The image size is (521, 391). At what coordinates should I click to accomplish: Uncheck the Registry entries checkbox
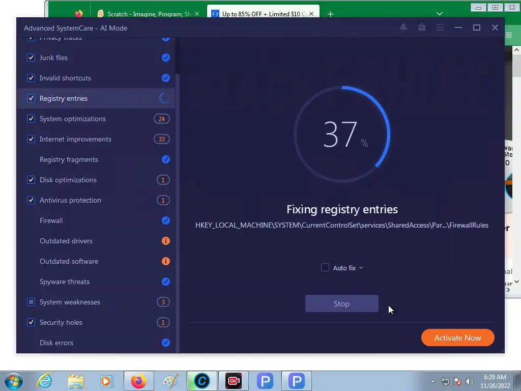(31, 98)
